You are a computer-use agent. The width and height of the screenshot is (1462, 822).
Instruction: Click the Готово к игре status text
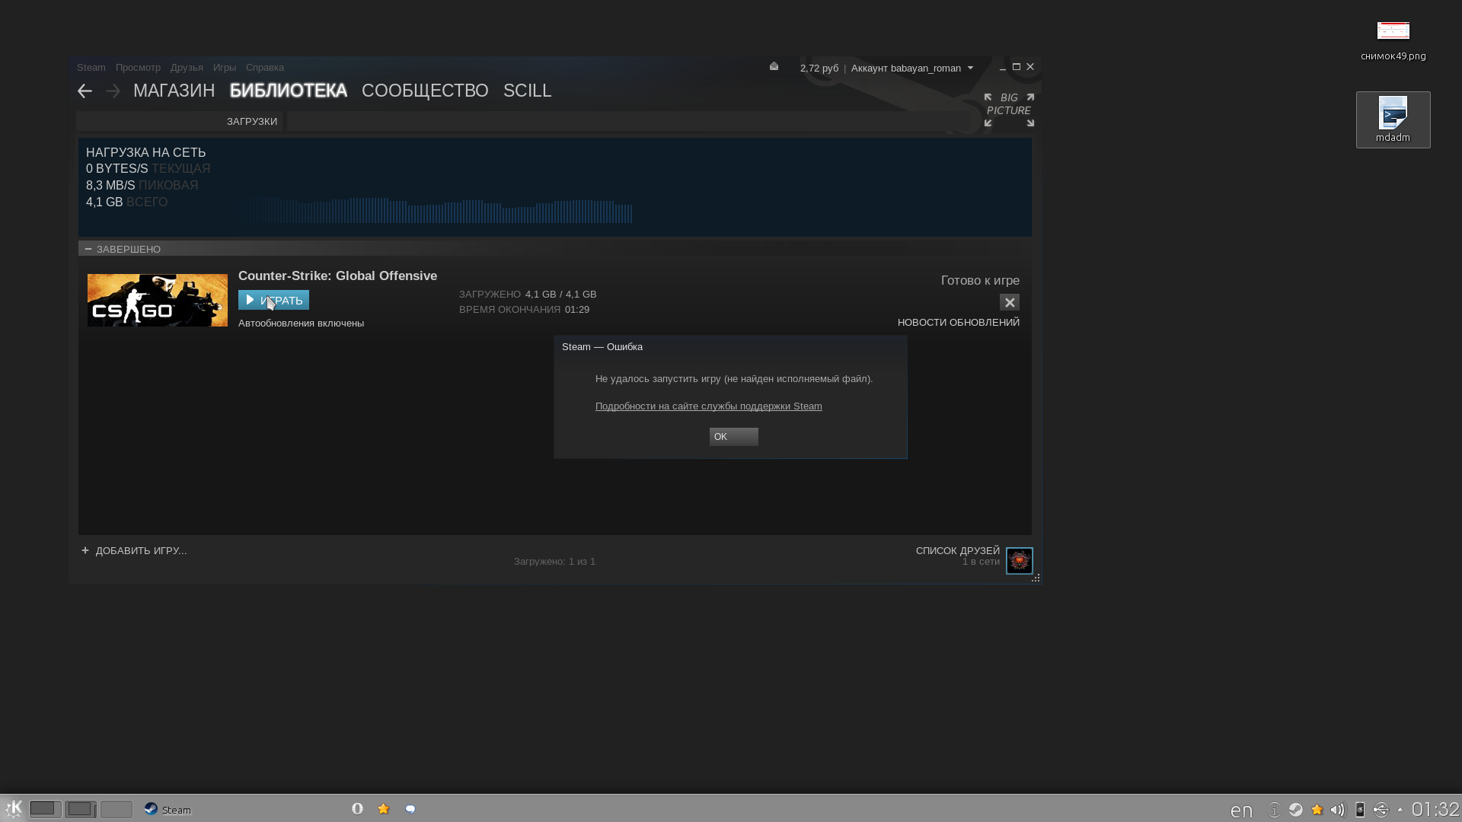980,281
